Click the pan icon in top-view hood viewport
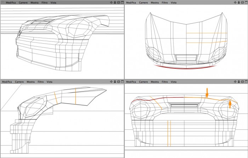Viewport: 248px width, 158px height. pos(235,2)
